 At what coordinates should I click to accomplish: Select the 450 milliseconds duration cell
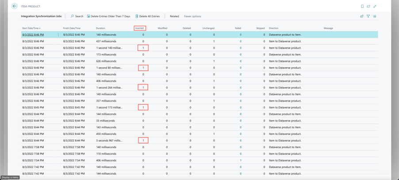point(106,134)
